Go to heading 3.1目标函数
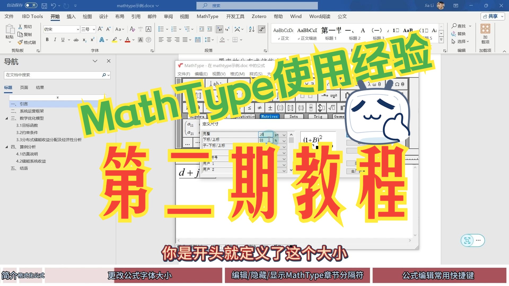The image size is (509, 286). pos(27,126)
